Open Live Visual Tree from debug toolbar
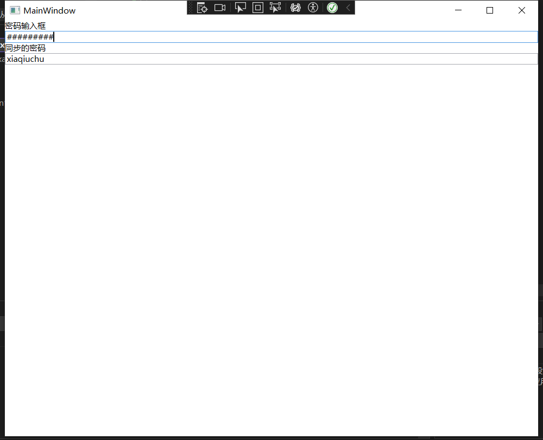The width and height of the screenshot is (543, 440). point(202,8)
